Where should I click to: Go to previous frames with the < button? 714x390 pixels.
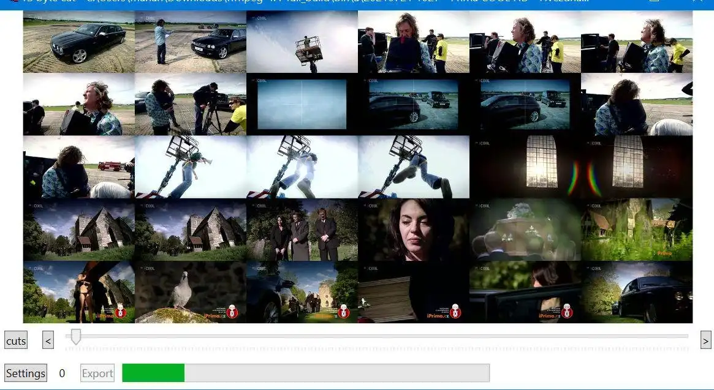[48, 340]
